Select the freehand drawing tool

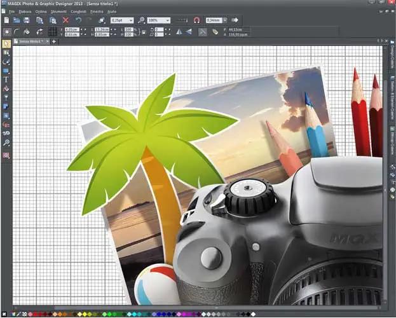[6, 62]
